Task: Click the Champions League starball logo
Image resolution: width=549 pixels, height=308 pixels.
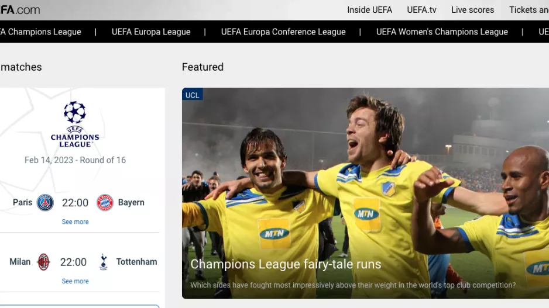Action: pos(75,124)
